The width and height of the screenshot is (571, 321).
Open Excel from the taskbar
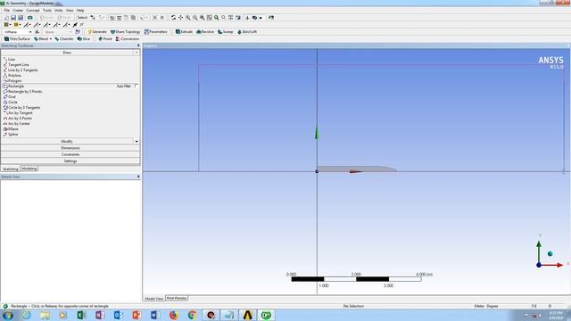(81, 315)
